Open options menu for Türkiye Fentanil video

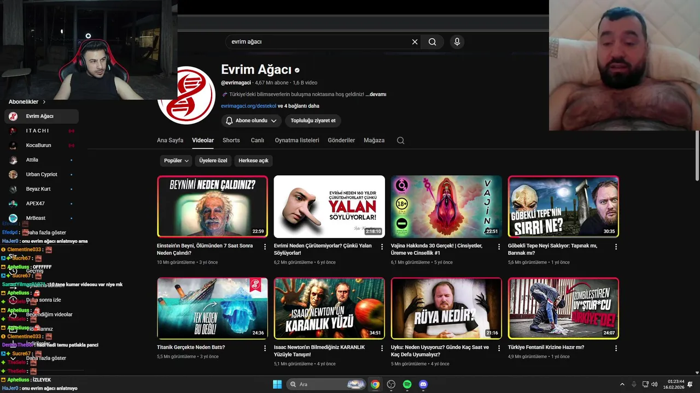pyautogui.click(x=616, y=348)
